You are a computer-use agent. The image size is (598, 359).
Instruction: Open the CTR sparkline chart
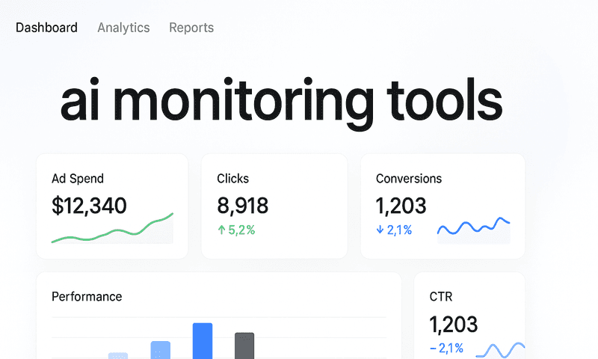point(500,350)
